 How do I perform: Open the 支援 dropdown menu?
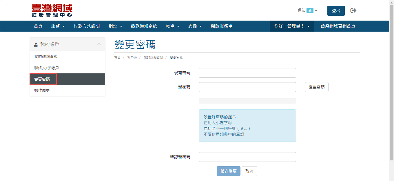[x=195, y=26]
